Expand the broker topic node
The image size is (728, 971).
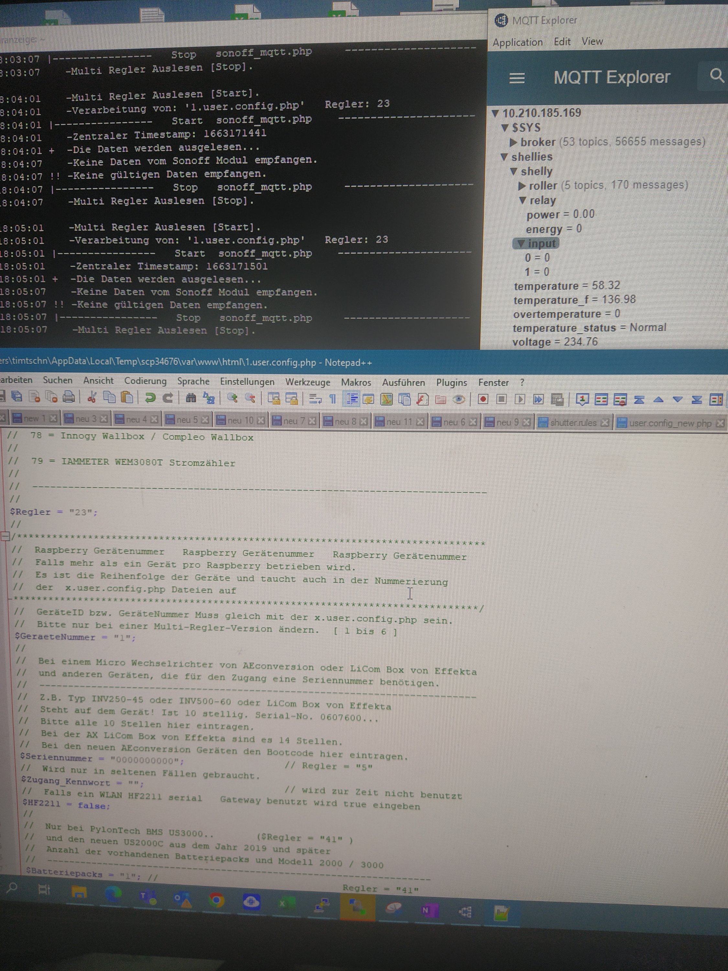click(513, 143)
